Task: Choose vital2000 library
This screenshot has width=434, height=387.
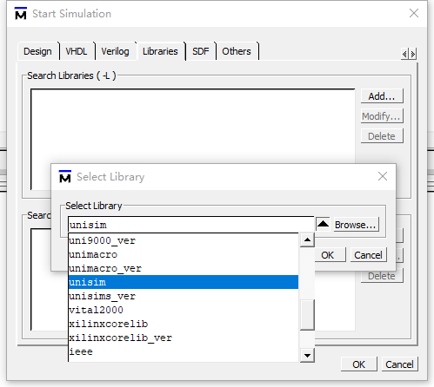Action: tap(184, 310)
